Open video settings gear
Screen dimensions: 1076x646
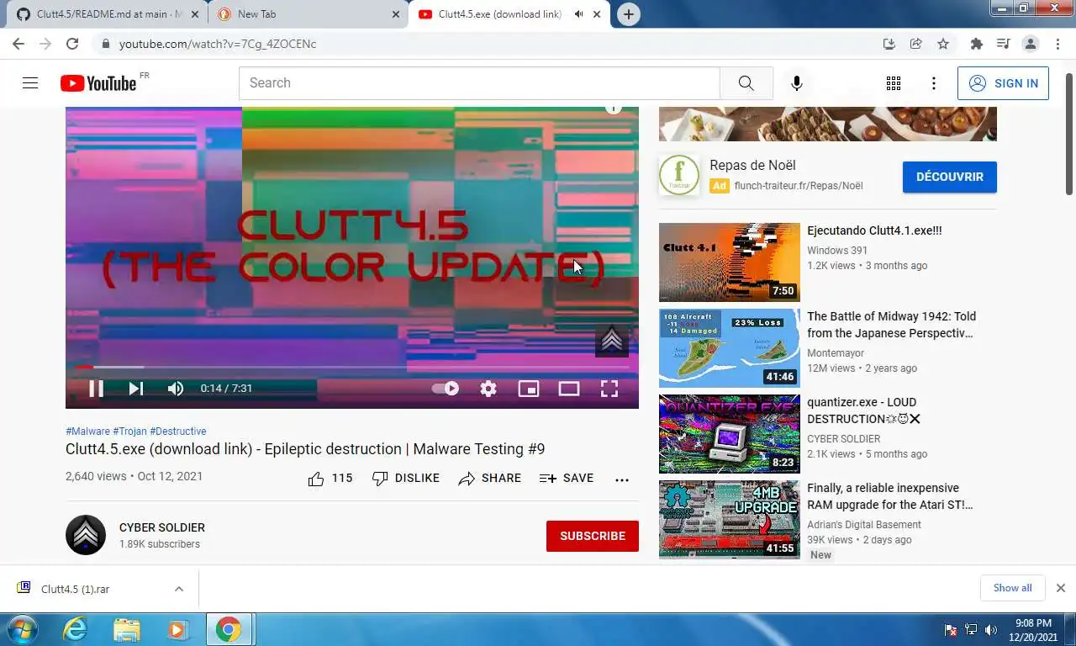pyautogui.click(x=488, y=389)
